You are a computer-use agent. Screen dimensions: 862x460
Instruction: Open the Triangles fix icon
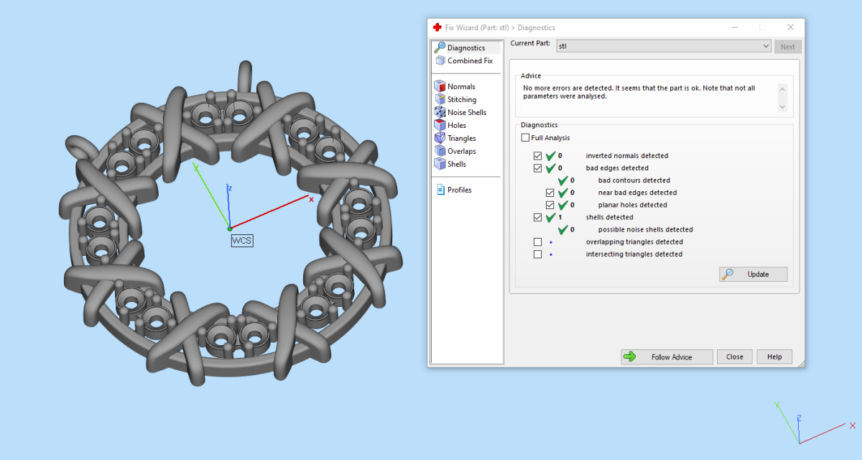coord(440,138)
